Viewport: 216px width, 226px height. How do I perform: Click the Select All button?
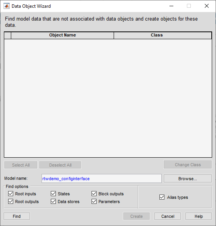tap(21, 165)
